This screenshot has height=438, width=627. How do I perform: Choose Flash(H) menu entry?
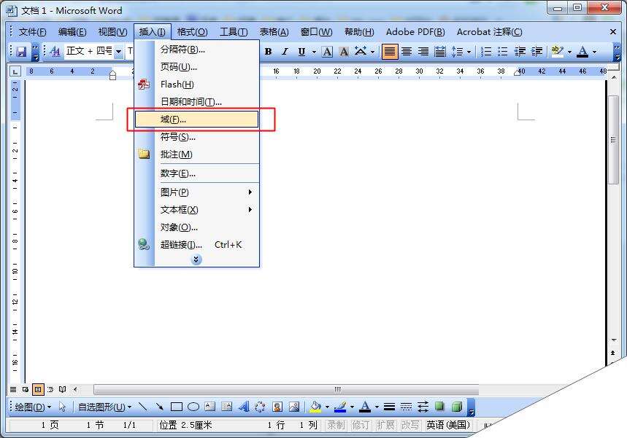point(196,85)
